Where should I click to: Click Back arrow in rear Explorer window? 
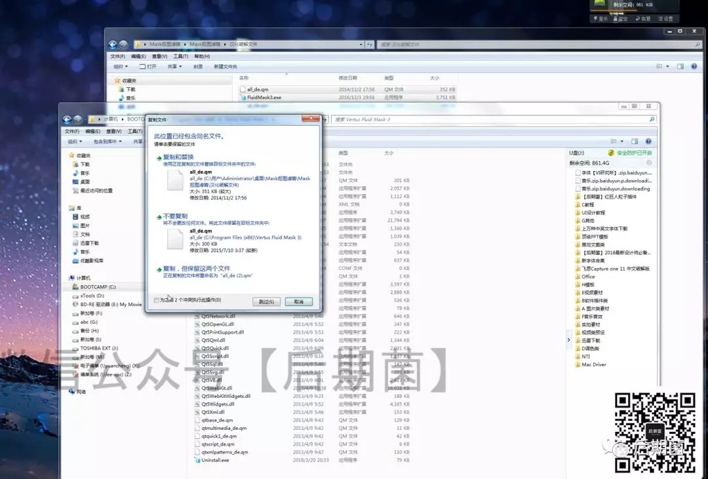(x=113, y=45)
